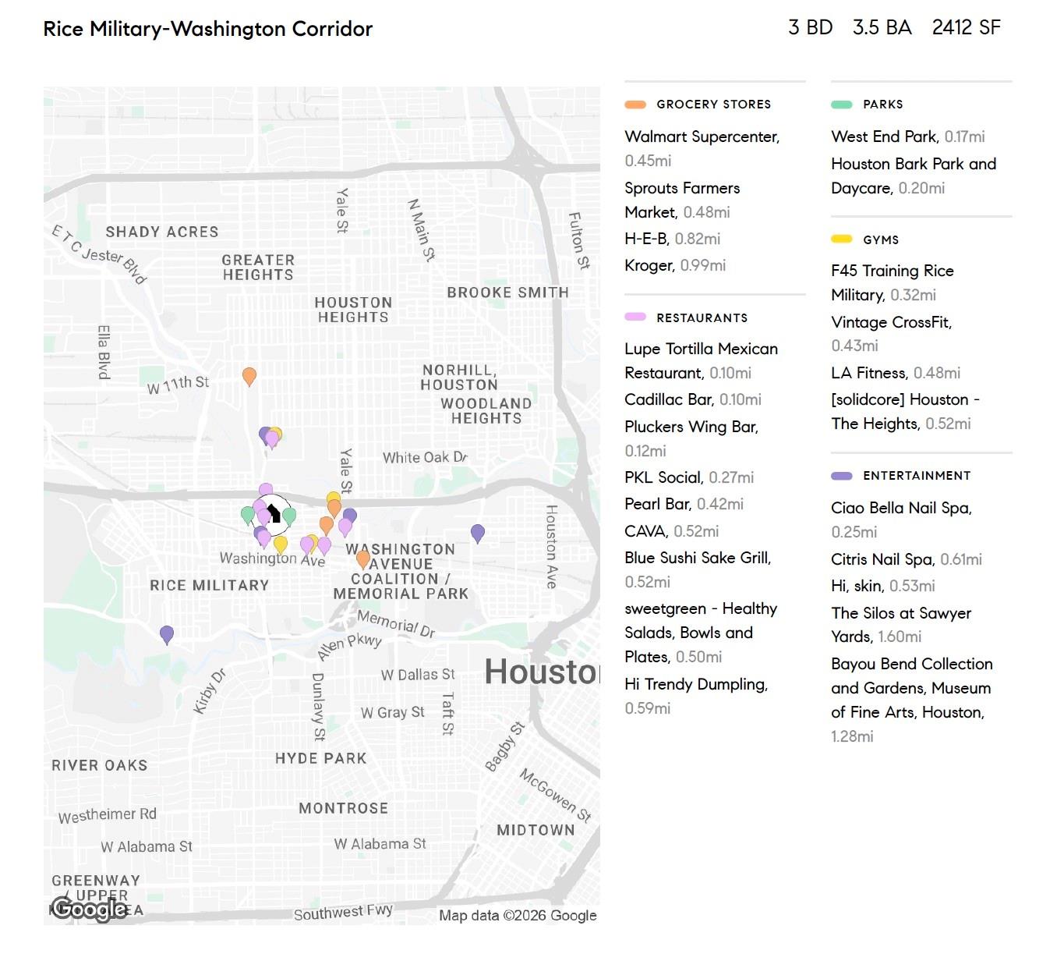Open the Google logo on the map
The width and height of the screenshot is (1057, 961).
(89, 909)
